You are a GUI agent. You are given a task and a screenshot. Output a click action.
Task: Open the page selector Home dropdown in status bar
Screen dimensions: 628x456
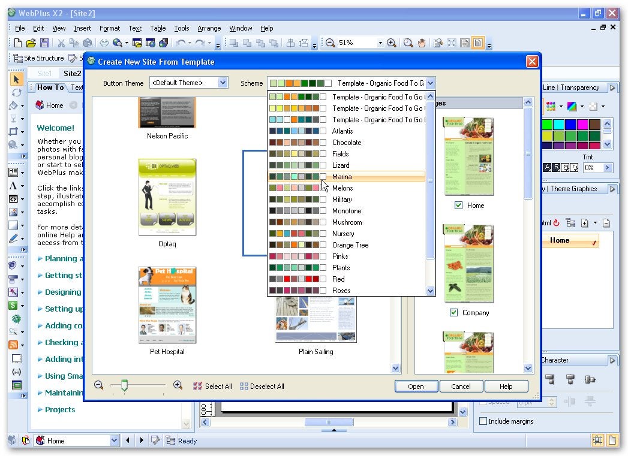coord(114,440)
